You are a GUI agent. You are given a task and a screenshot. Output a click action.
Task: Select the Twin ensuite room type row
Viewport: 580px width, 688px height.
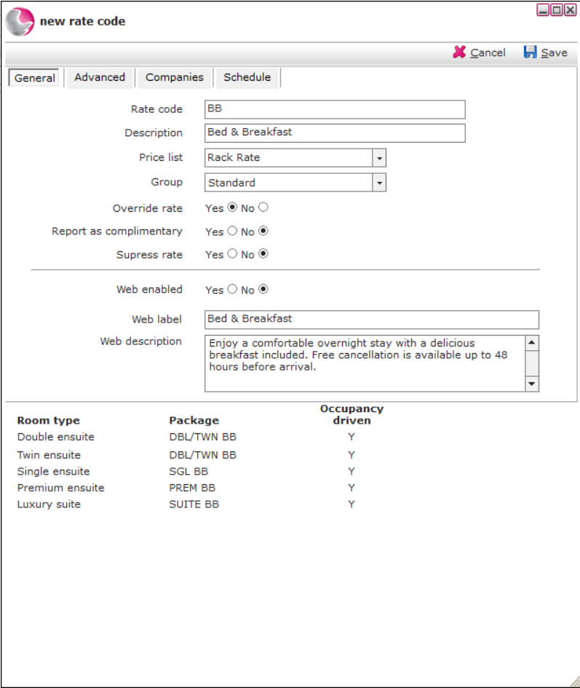coord(49,455)
